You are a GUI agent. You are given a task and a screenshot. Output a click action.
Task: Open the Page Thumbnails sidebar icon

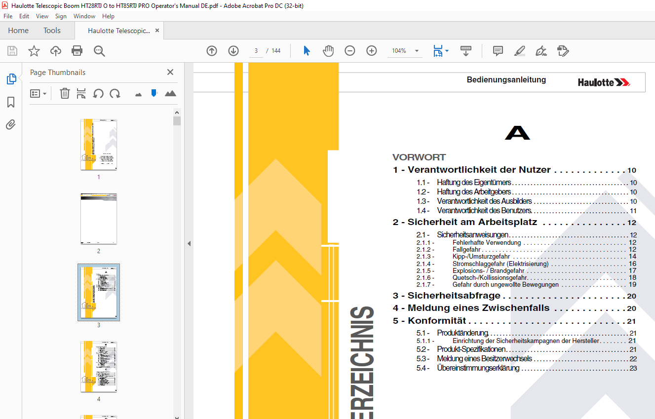[x=11, y=79]
